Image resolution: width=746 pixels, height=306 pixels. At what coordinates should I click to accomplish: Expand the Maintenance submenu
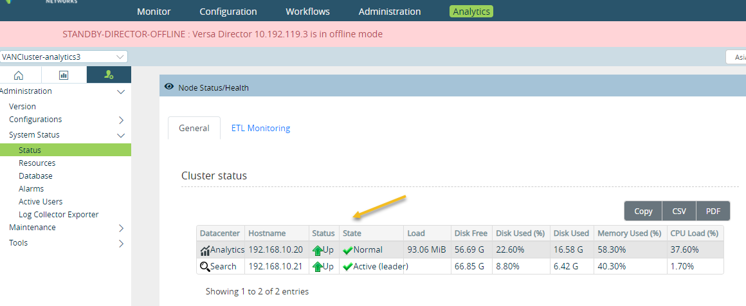click(x=121, y=228)
